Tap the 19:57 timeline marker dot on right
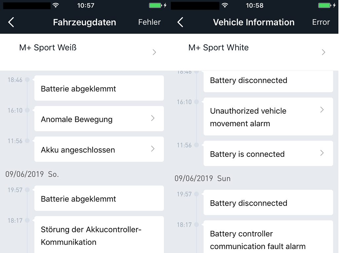Image resolution: width=340 pixels, height=253 pixels. [x=196, y=194]
